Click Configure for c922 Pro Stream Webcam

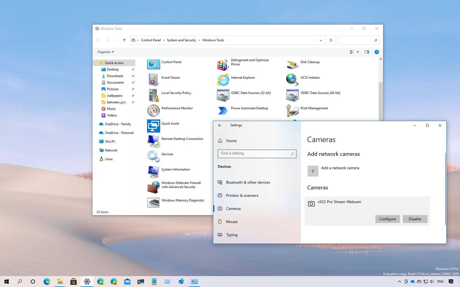pos(387,219)
